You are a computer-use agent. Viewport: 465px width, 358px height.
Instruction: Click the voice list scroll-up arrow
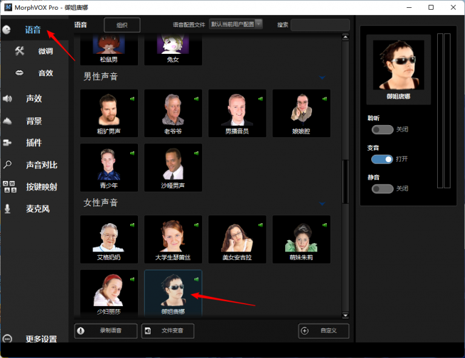(x=345, y=37)
